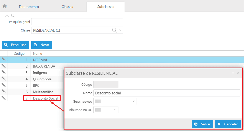This screenshot has width=244, height=131.
Task: Click the magnifier icon above Pesquisa geral
Action: pos(13,16)
